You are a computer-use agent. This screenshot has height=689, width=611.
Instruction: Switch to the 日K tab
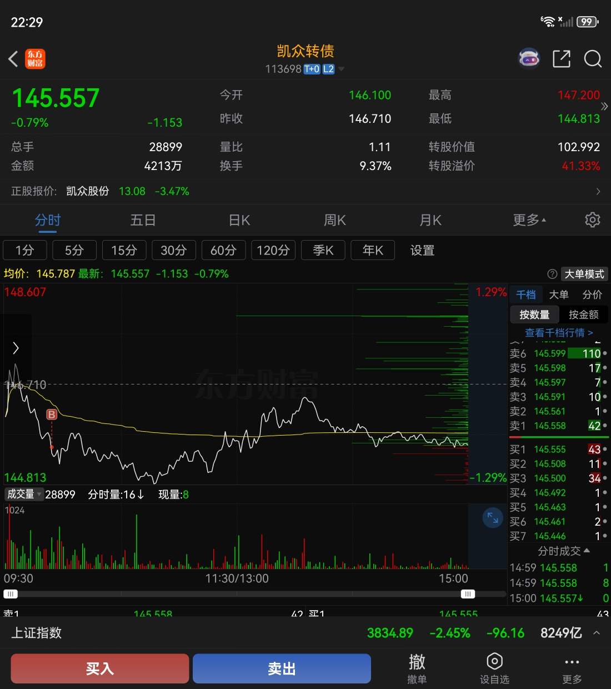click(239, 220)
